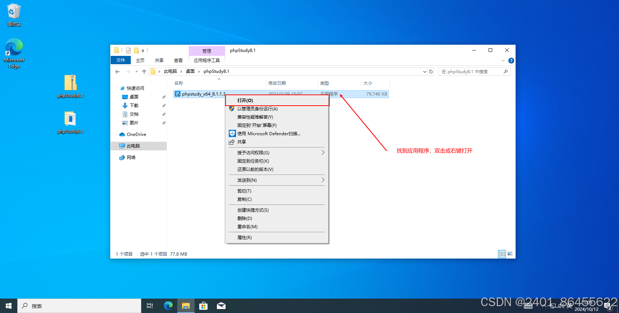The height and width of the screenshot is (313, 619).
Task: Open 桌面 in the navigation pane
Action: [x=134, y=97]
